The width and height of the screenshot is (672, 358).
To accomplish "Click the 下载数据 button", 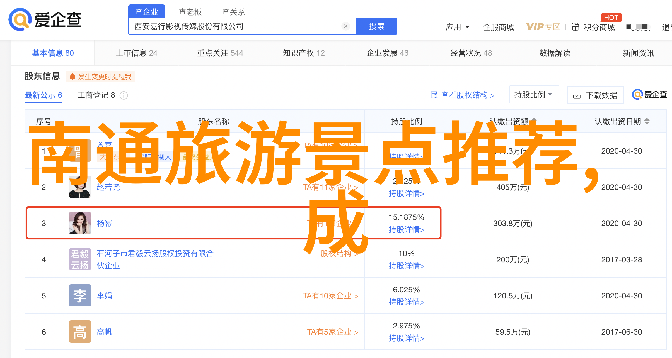I will pos(595,95).
